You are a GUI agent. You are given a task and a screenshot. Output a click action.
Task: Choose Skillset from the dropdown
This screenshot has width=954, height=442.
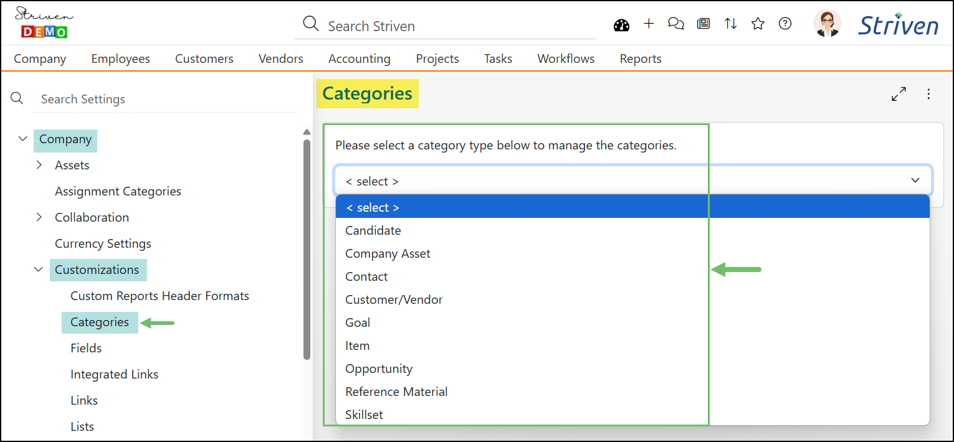click(632, 415)
